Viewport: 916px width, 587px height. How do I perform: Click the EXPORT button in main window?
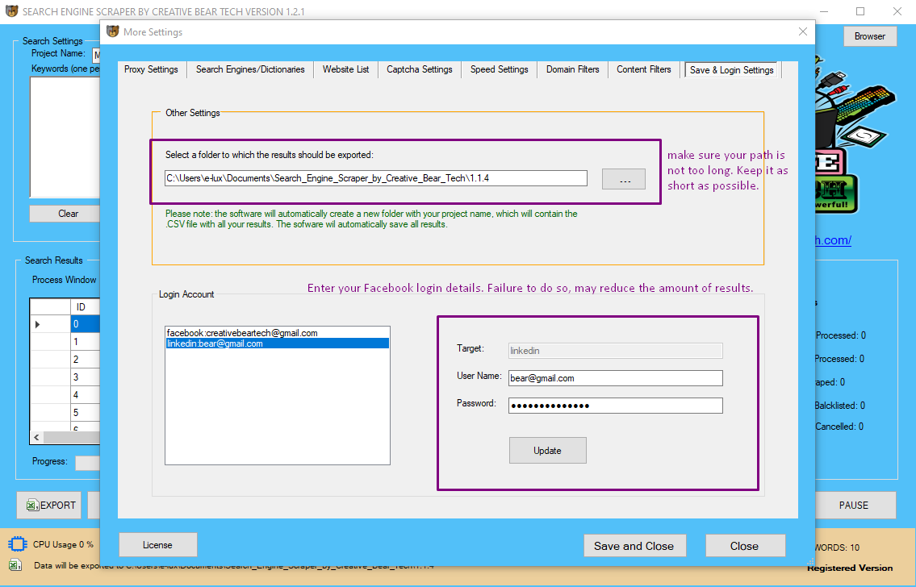coord(49,506)
